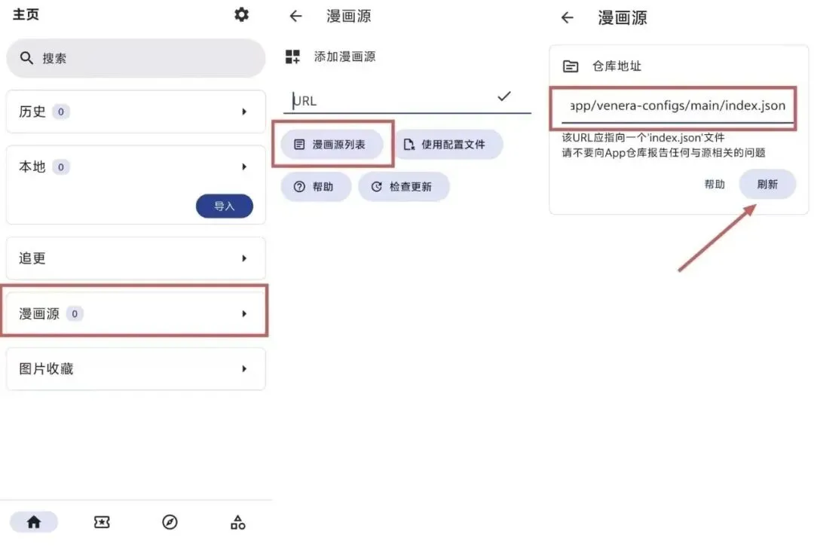Select the 使用配置文件 button
The width and height of the screenshot is (814, 547).
pyautogui.click(x=448, y=144)
